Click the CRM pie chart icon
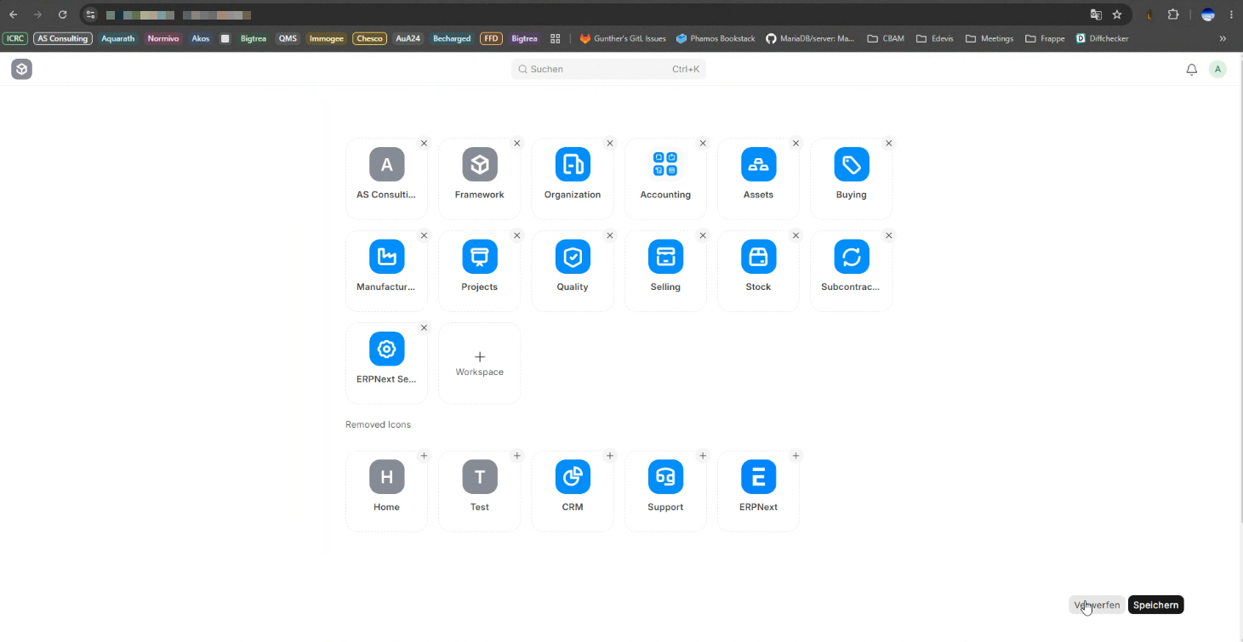Screen dimensions: 1243x642 pyautogui.click(x=573, y=477)
